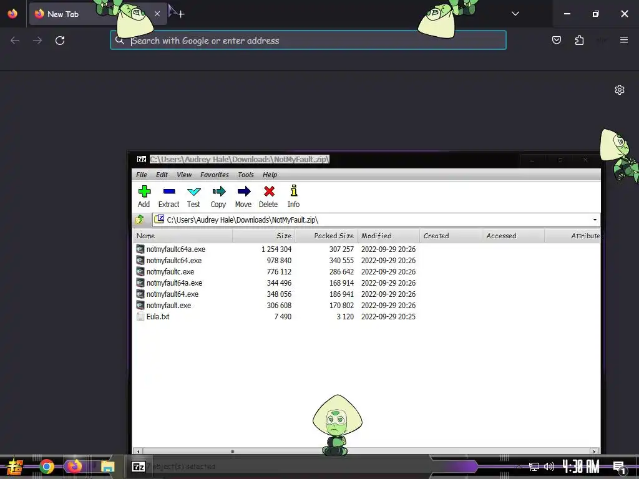The width and height of the screenshot is (639, 479).
Task: Open the list all tabs dropdown
Action: coord(515,14)
